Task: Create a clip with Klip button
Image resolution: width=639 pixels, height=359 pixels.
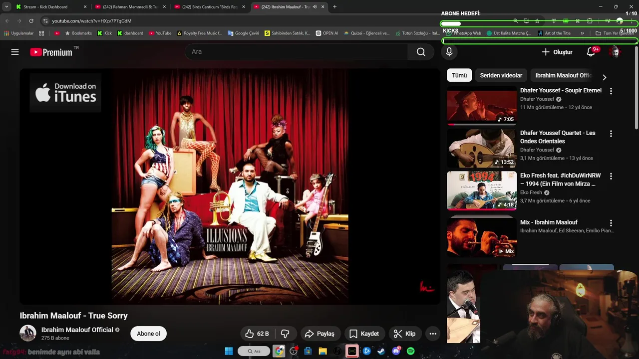Action: pos(404,334)
